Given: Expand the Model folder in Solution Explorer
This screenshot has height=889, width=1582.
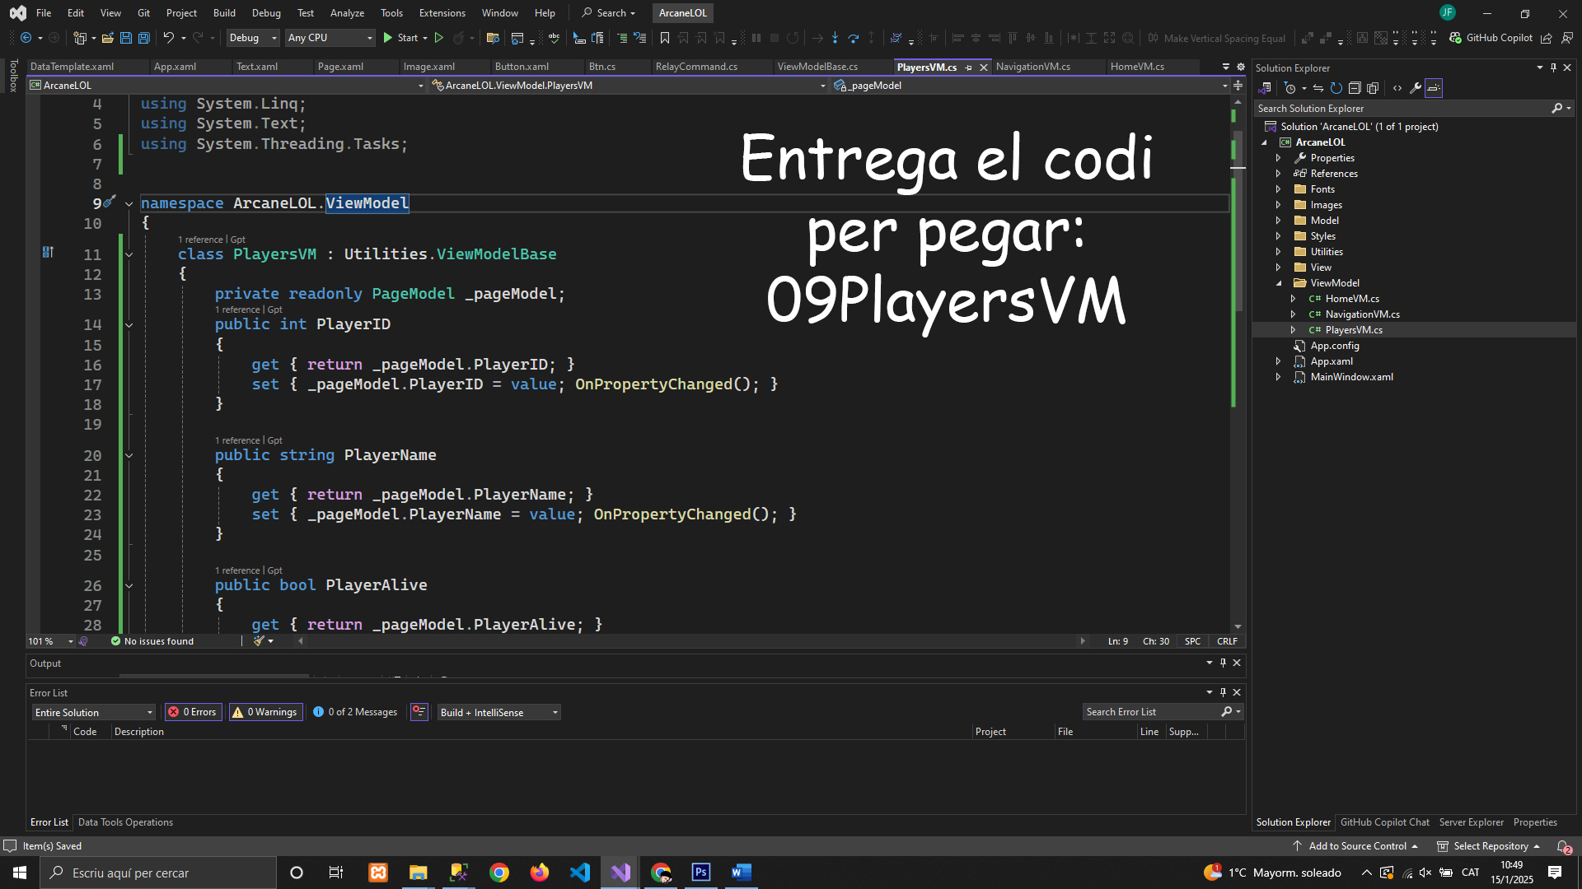Looking at the screenshot, I should pyautogui.click(x=1278, y=221).
